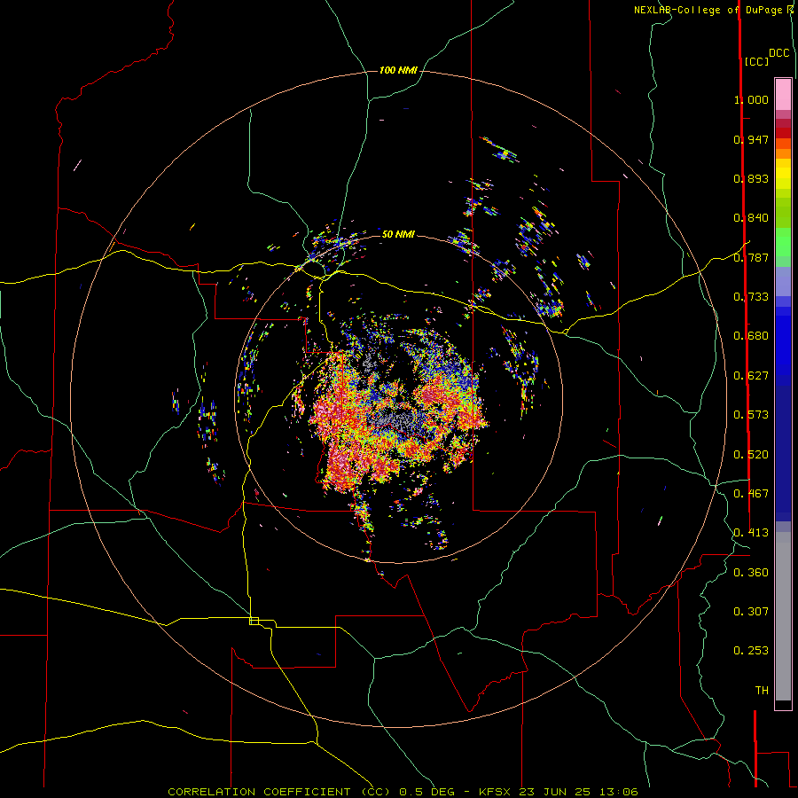Select the 0.893 scale value

click(751, 178)
